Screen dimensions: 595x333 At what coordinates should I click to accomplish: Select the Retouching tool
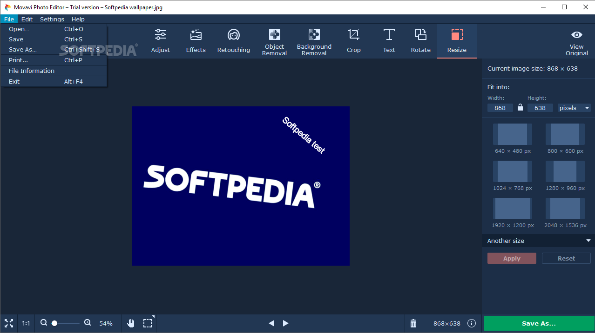coord(234,41)
